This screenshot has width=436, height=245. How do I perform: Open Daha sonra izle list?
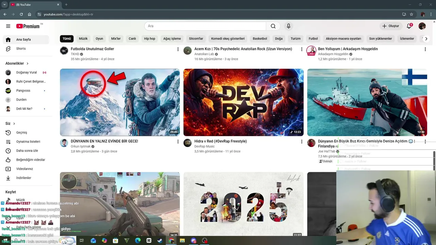(26, 150)
